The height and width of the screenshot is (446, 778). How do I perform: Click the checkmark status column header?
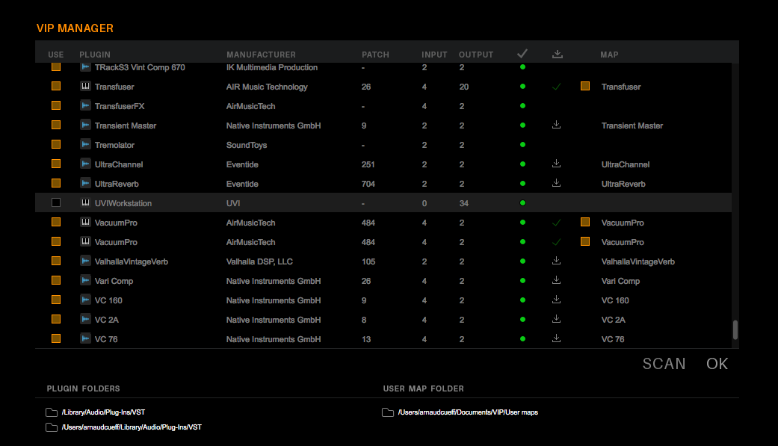pyautogui.click(x=522, y=53)
